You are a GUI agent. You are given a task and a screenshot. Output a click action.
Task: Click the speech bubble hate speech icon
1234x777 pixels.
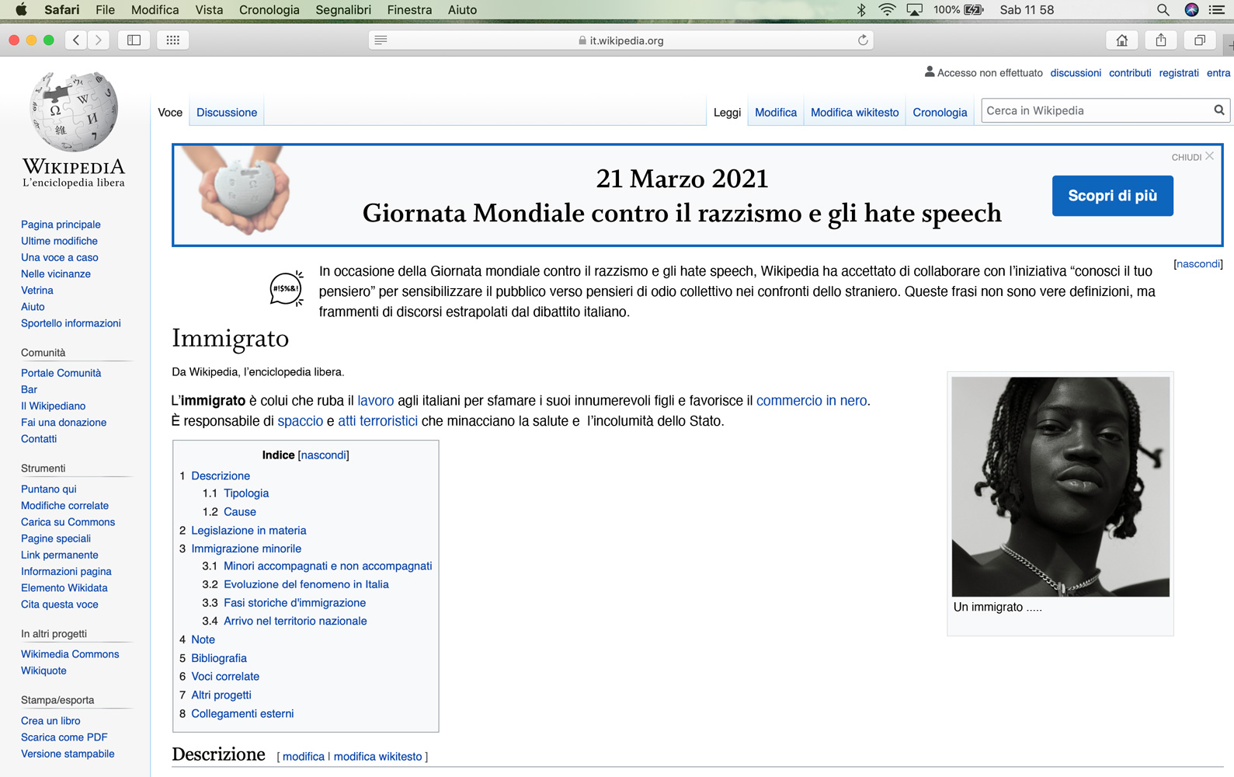pyautogui.click(x=287, y=289)
